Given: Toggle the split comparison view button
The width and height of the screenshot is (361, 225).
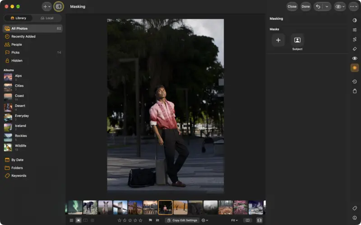Looking at the screenshot, I should click(247, 220).
